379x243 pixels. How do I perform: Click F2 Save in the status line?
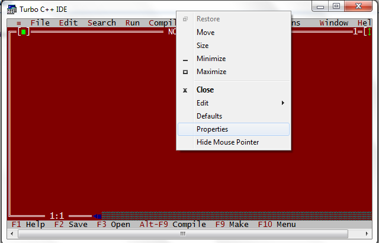pyautogui.click(x=70, y=225)
